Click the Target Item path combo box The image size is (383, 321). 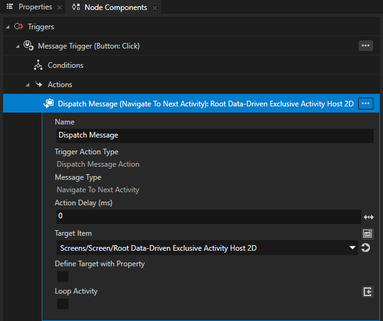point(207,248)
